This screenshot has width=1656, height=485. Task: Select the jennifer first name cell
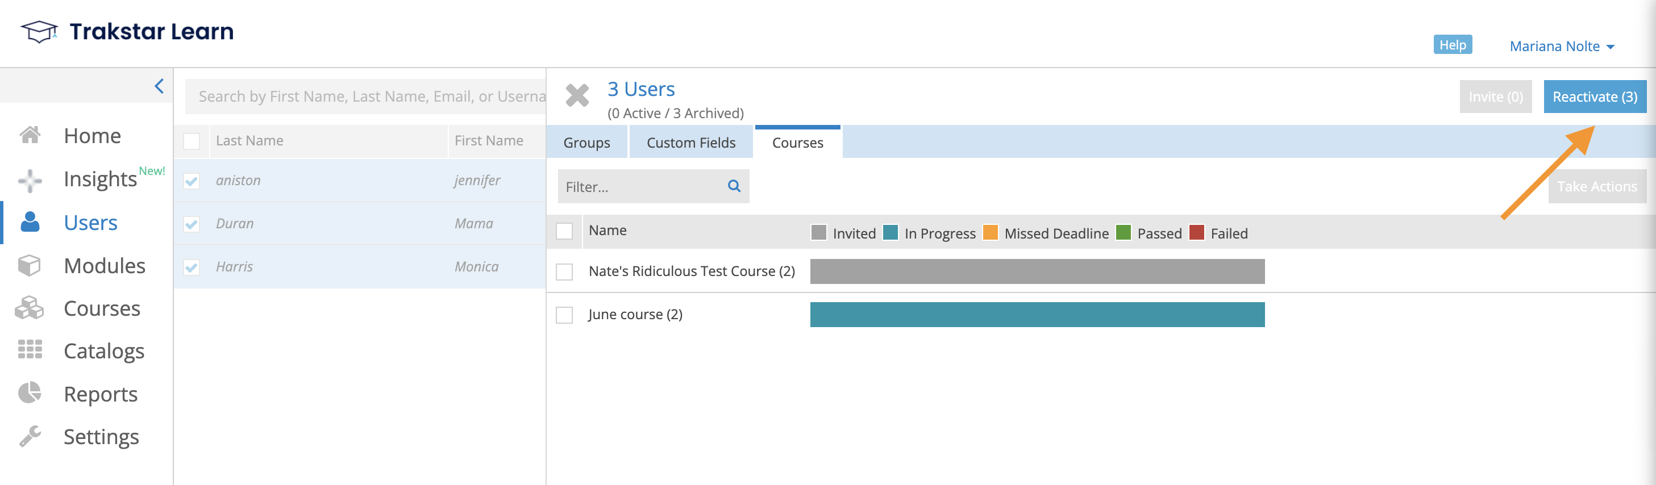point(476,181)
